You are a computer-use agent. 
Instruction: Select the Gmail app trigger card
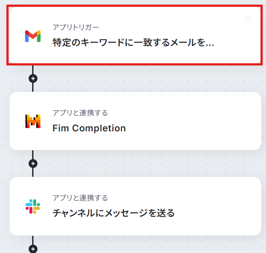pos(135,35)
